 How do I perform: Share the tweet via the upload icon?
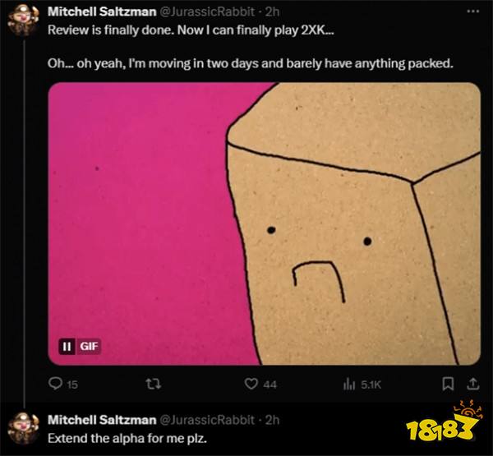pyautogui.click(x=473, y=384)
